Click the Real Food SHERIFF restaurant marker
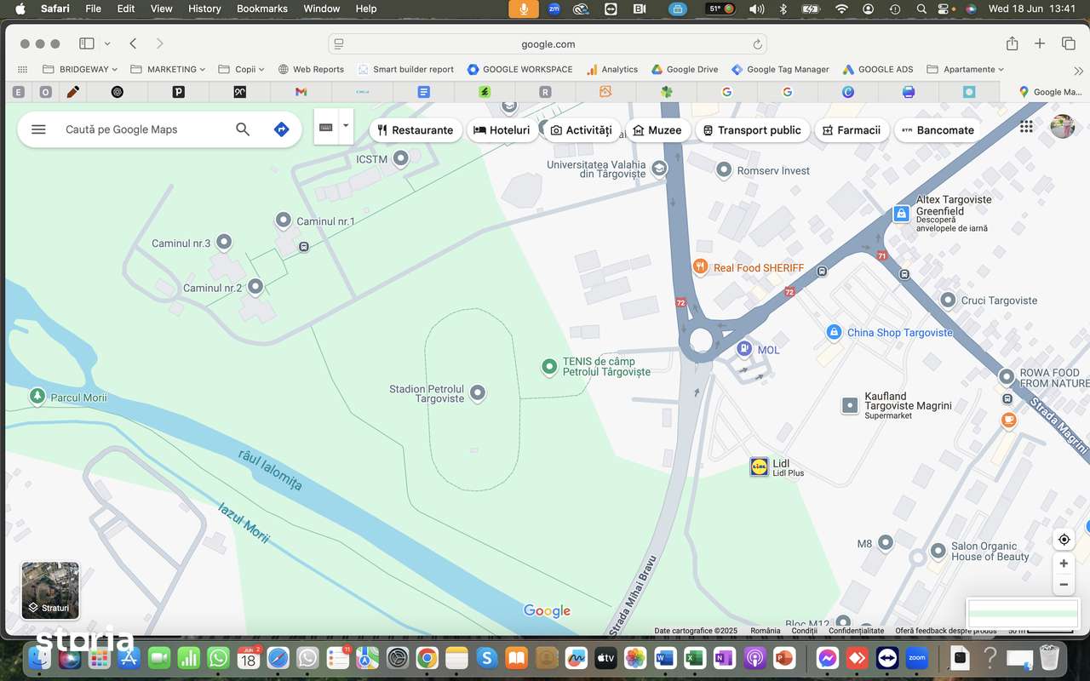 click(x=700, y=266)
